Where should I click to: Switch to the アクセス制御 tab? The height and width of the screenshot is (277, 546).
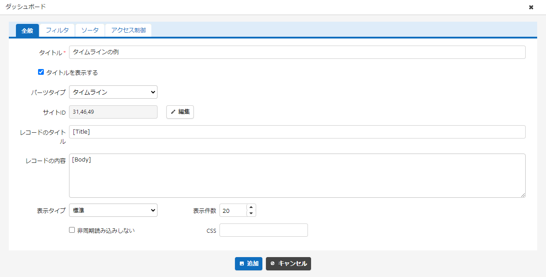click(x=128, y=31)
